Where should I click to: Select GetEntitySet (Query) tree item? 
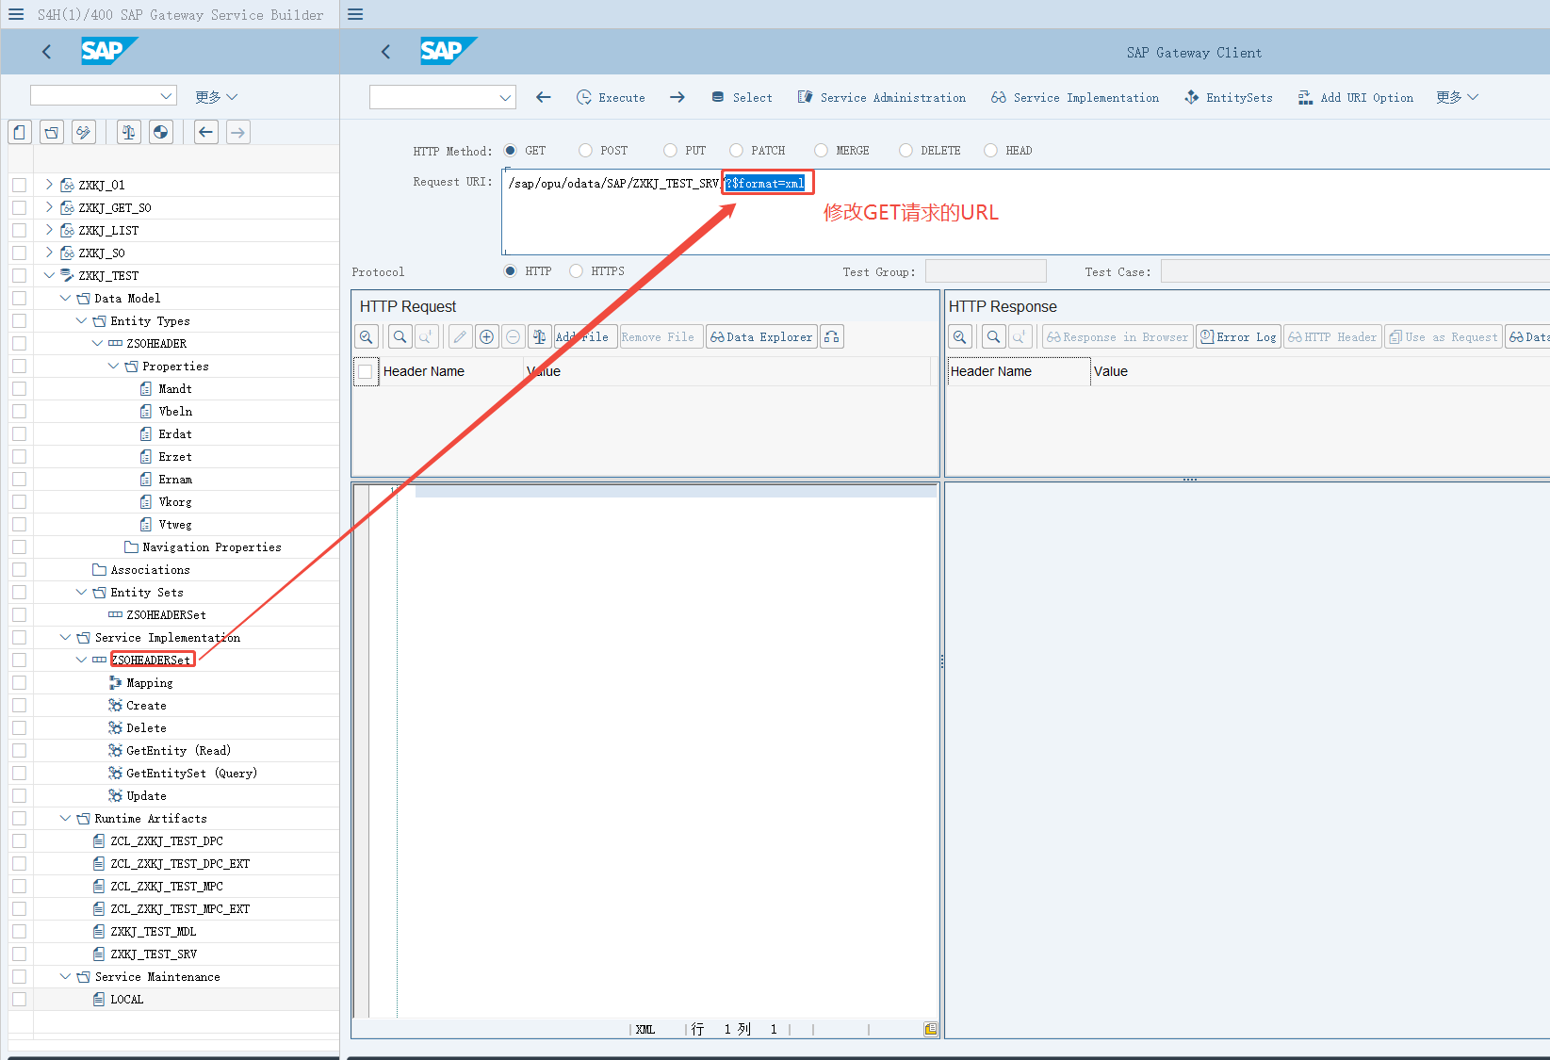pyautogui.click(x=191, y=773)
